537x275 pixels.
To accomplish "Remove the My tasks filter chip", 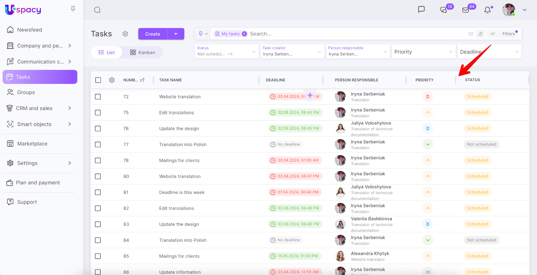I will click(244, 34).
